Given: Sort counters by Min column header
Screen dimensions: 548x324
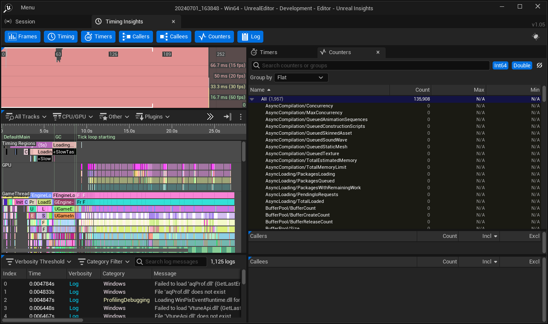Looking at the screenshot, I should pyautogui.click(x=513, y=90).
